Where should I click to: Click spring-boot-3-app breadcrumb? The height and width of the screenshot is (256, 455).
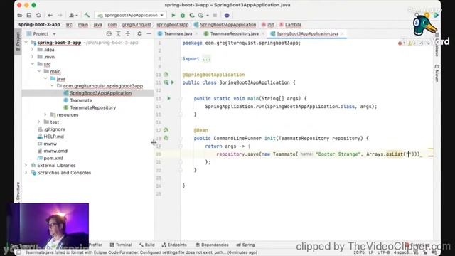(x=39, y=25)
